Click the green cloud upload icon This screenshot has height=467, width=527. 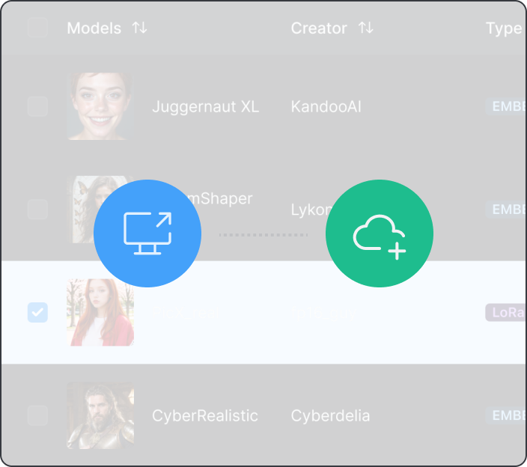pos(380,233)
